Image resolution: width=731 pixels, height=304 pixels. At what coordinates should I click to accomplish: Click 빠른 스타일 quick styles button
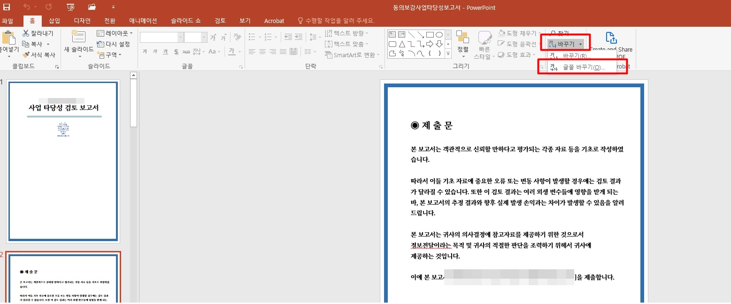tap(485, 46)
